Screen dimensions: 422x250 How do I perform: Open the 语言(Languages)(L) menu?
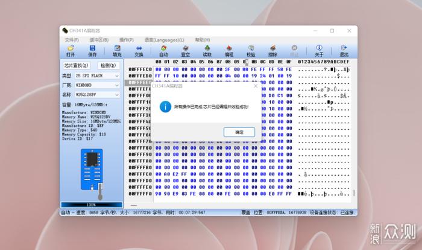(x=164, y=40)
